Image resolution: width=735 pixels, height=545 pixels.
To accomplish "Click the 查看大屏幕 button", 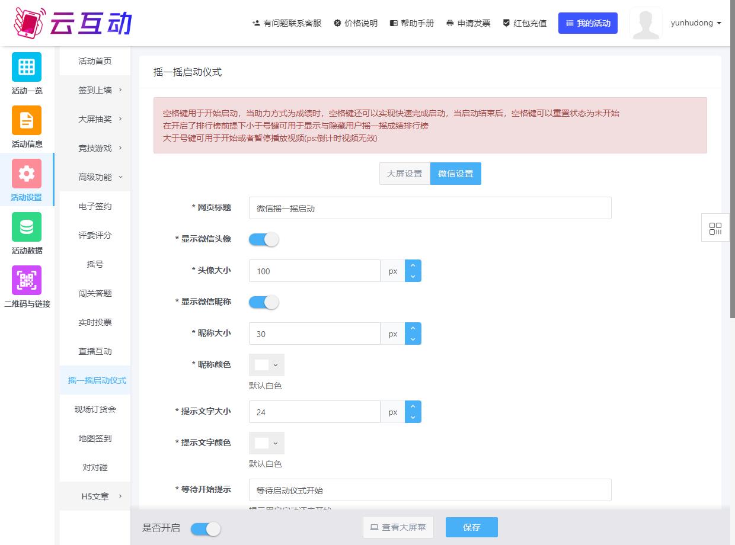I will (398, 527).
